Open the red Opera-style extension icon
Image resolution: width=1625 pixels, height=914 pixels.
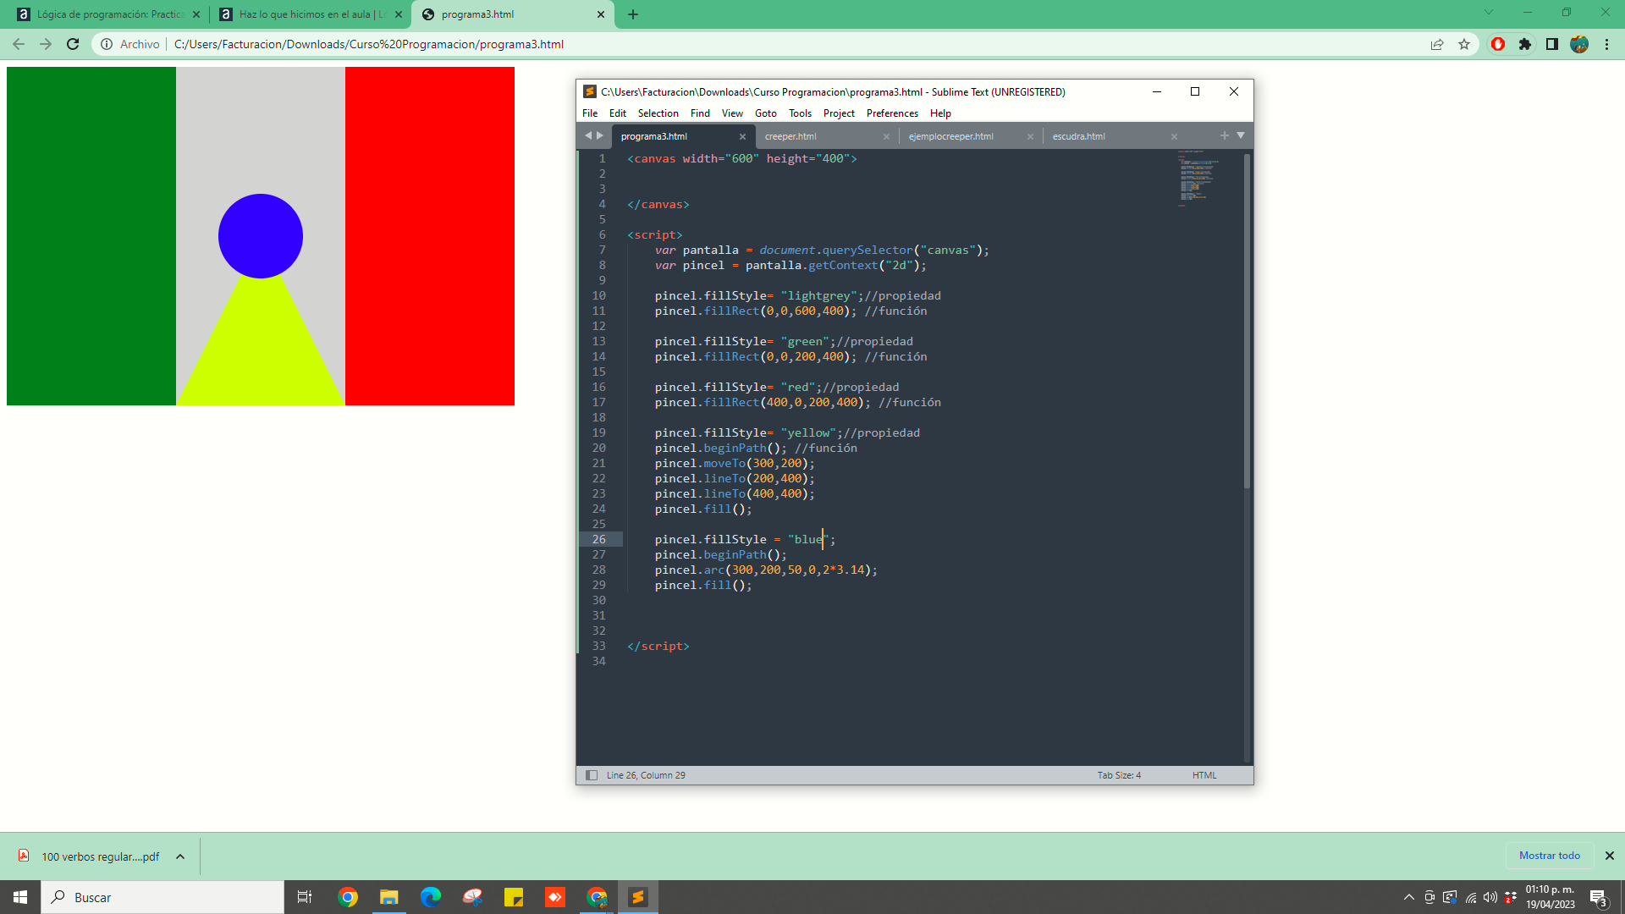point(1498,44)
